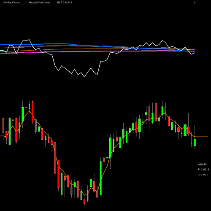211x211 pixels.
Task: Click the '600.59' price value
Action: (x=202, y=164)
